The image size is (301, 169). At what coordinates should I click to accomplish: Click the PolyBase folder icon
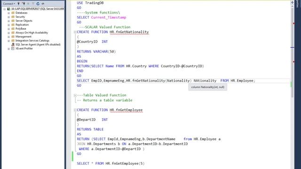pyautogui.click(x=13, y=29)
